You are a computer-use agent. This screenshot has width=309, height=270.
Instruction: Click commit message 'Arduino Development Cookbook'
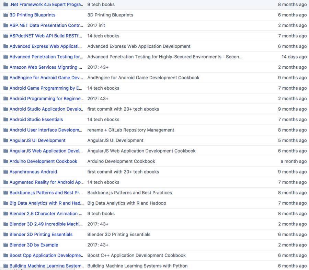[x=121, y=161]
